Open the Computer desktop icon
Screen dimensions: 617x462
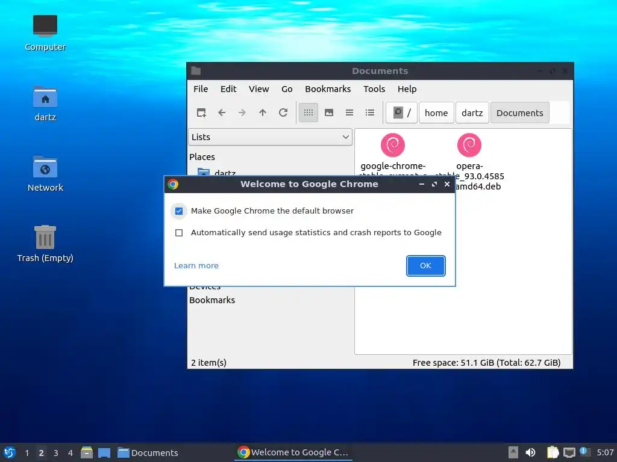pos(45,33)
